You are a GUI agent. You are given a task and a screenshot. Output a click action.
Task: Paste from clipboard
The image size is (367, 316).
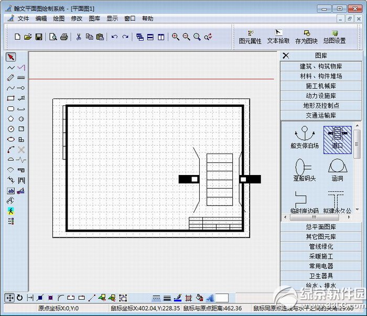[x=100, y=37]
